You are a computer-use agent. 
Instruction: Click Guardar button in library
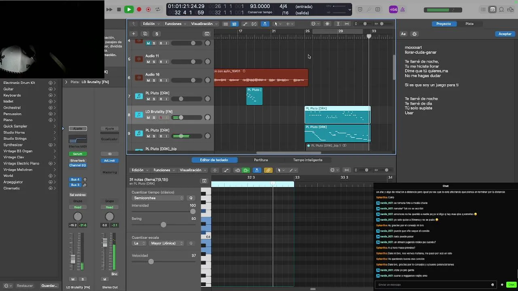(x=49, y=286)
